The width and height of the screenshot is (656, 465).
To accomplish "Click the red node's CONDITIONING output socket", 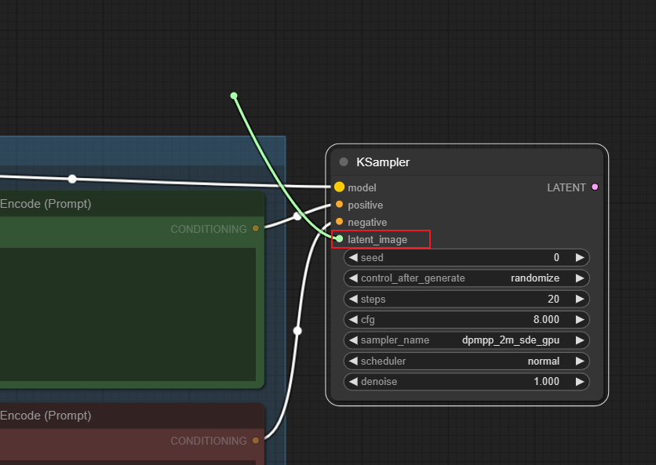I will 256,441.
